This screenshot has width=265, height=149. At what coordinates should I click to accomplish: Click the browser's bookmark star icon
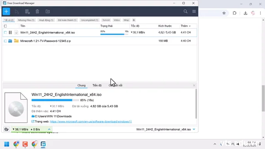(224, 13)
